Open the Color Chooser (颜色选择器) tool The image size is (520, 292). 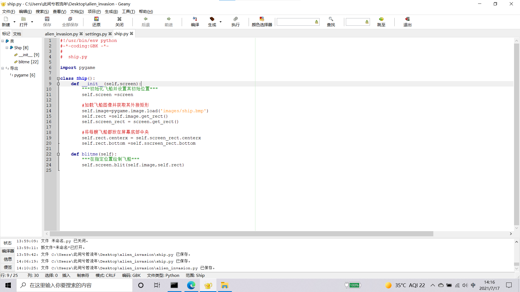click(x=262, y=19)
